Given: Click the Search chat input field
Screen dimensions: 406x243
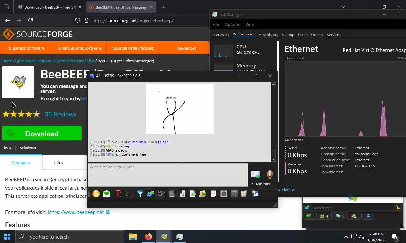Looking at the screenshot, I should point(352,208).
